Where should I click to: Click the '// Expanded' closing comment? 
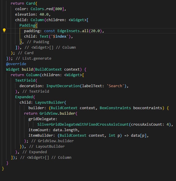point(35,152)
